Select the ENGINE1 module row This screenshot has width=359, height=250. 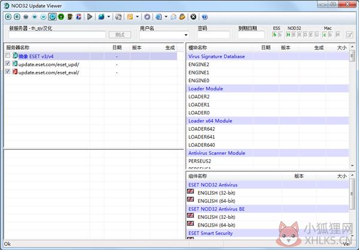[267, 73]
